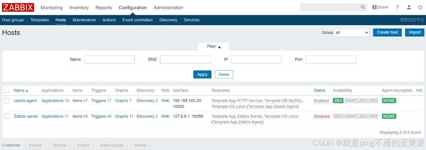Open Template App Zabbix Server link

pos(237,116)
